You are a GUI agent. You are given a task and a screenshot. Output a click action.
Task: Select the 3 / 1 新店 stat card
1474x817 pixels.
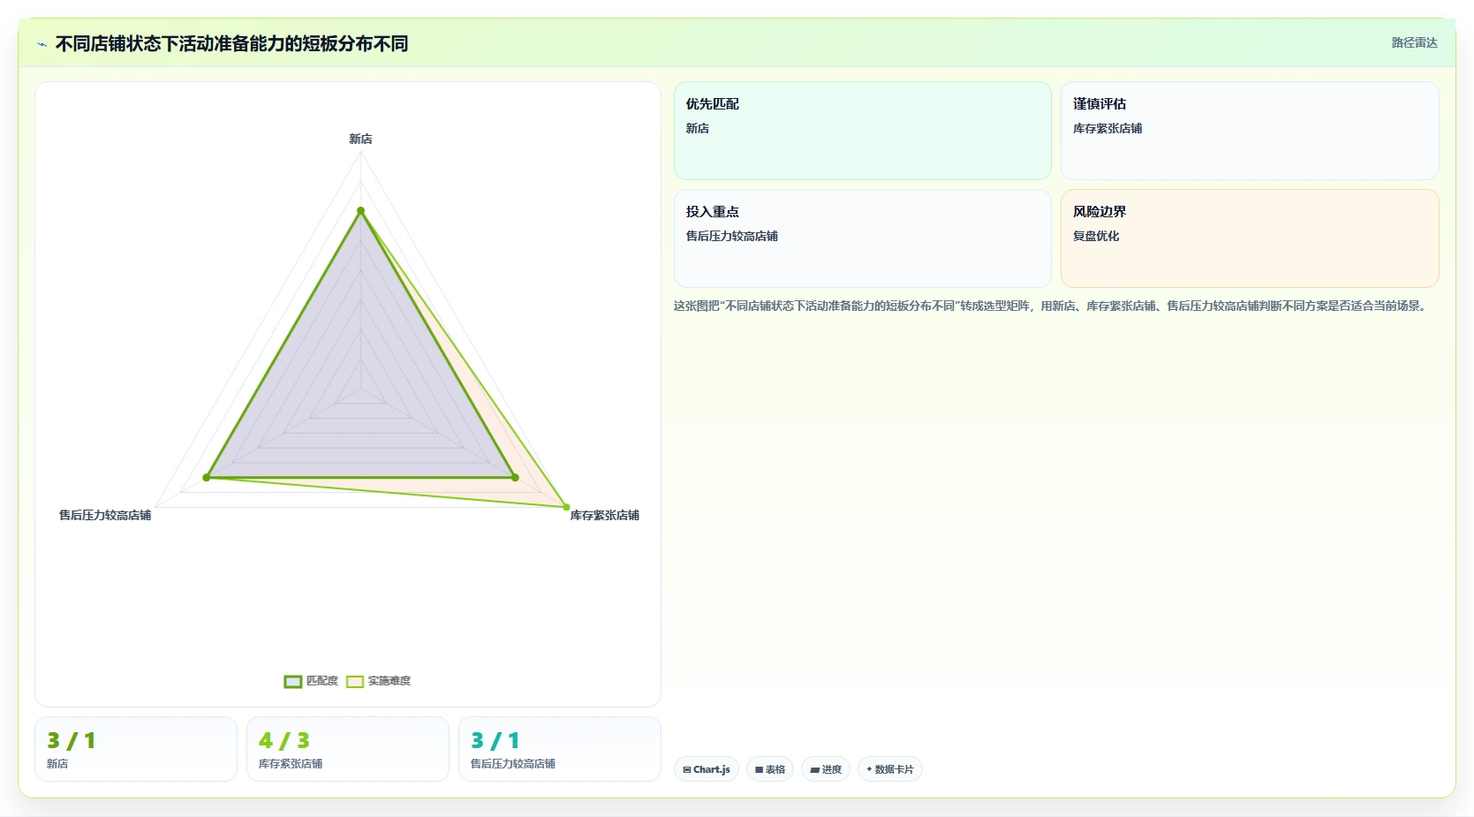point(136,749)
